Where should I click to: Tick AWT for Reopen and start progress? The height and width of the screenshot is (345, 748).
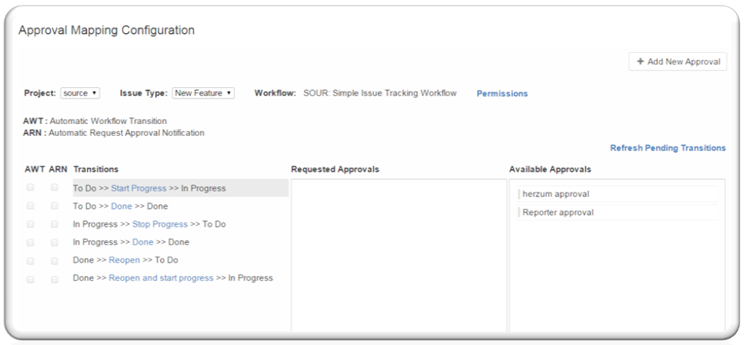coord(30,278)
